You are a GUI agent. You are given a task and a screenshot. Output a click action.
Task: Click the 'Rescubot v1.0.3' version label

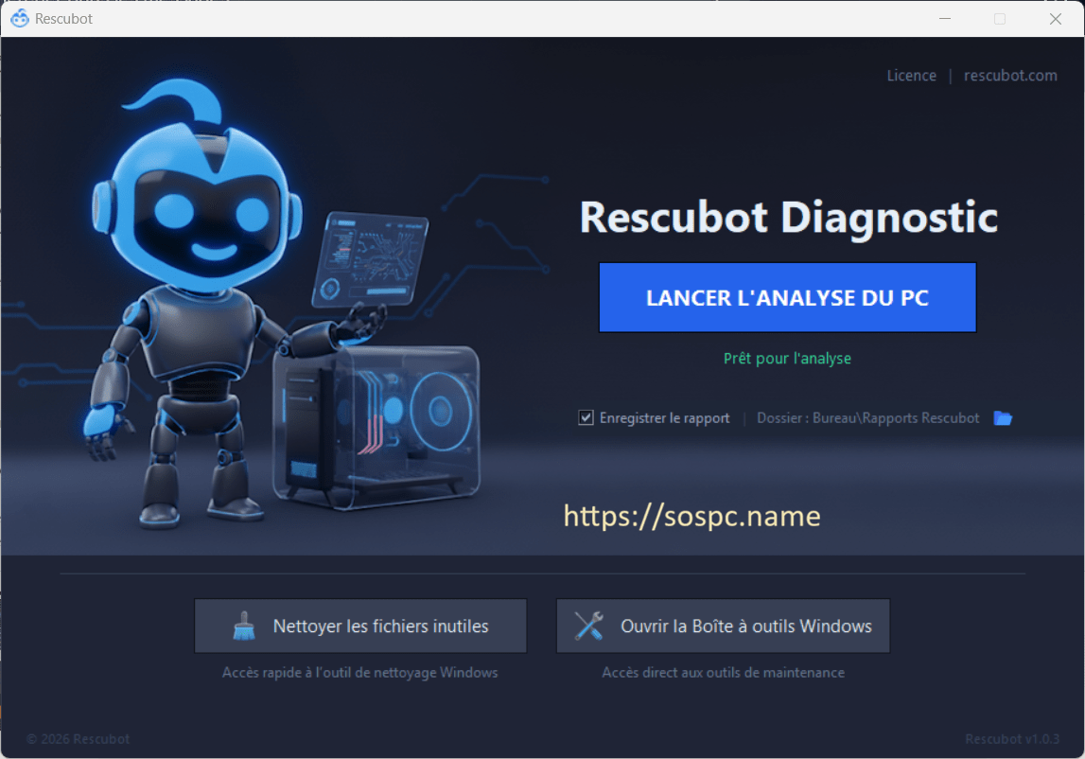click(x=1012, y=739)
